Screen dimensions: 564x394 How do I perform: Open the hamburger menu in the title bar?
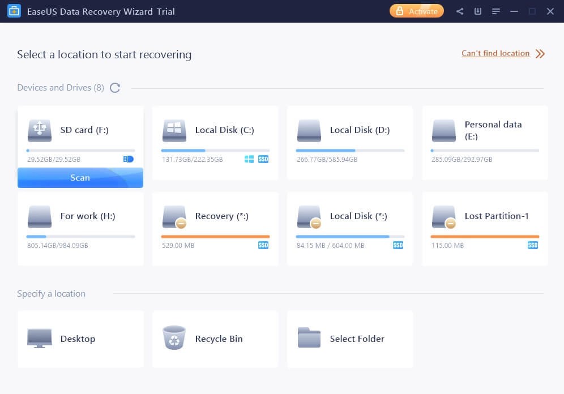tap(496, 11)
